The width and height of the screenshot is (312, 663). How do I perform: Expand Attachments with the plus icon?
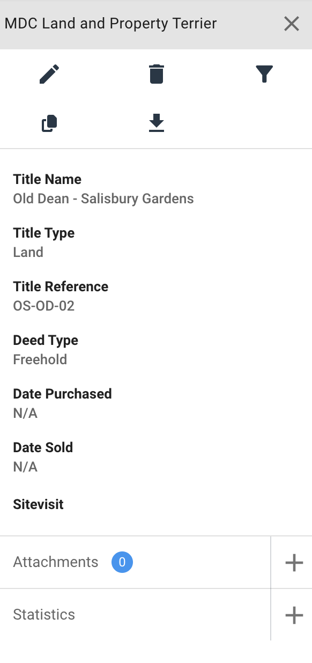point(294,562)
